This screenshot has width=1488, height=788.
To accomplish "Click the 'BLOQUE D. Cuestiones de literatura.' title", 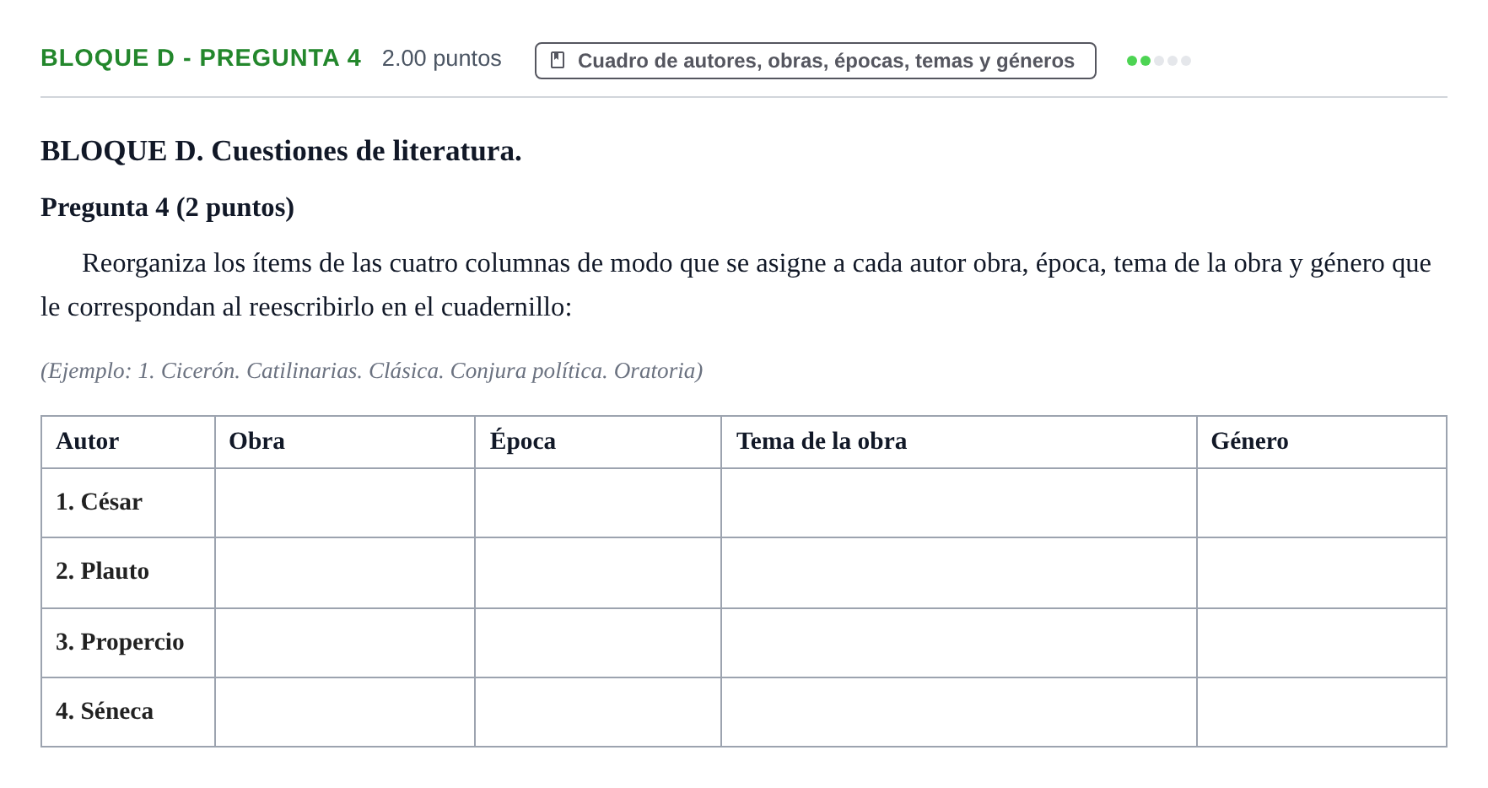I will click(x=281, y=151).
